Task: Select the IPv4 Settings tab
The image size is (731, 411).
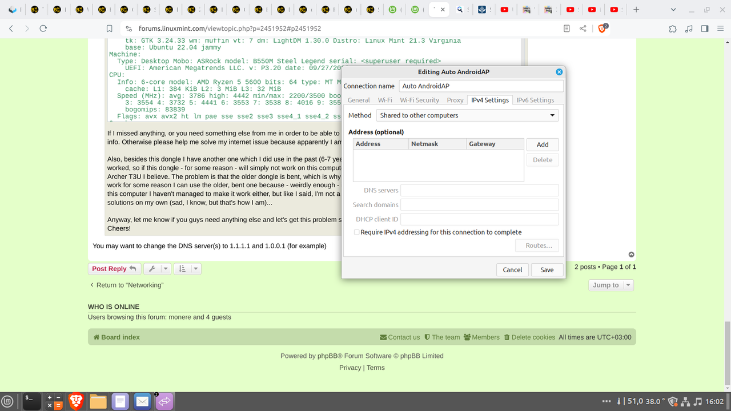Action: 489,100
